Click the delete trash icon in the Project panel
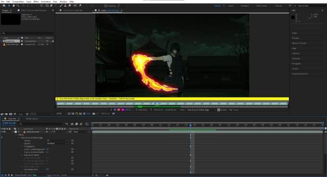This screenshot has height=177, width=327. tap(27, 114)
